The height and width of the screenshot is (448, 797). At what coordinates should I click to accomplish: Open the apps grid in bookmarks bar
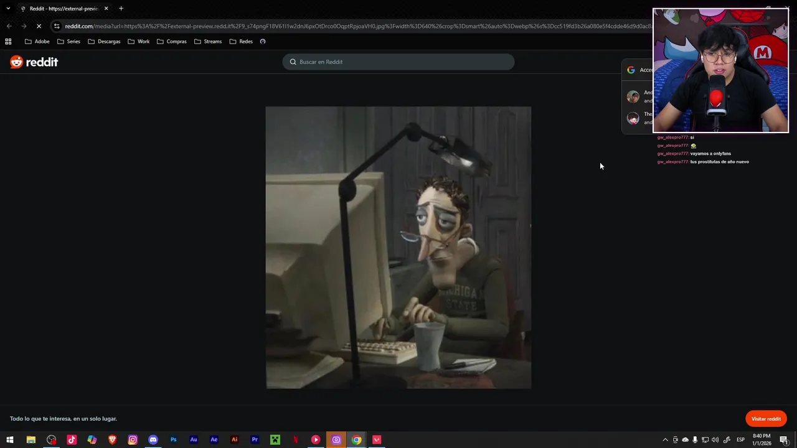8,42
